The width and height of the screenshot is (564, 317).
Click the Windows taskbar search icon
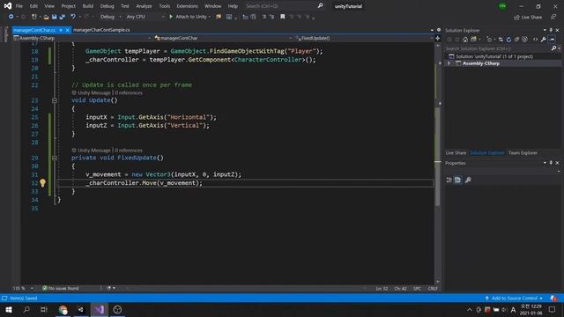tap(26, 309)
